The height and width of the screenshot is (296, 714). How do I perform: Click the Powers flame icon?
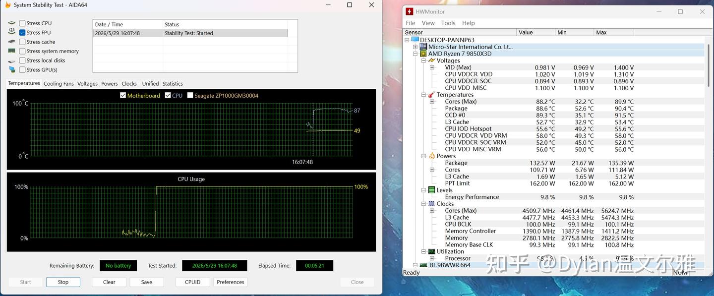[431, 156]
